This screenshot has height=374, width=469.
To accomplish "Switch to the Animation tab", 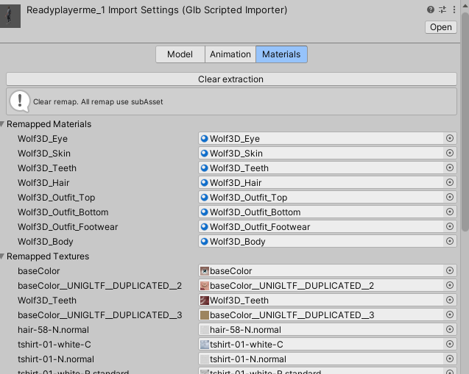I will point(230,54).
